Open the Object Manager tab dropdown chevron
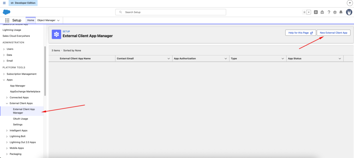354x158 pixels. coord(58,20)
